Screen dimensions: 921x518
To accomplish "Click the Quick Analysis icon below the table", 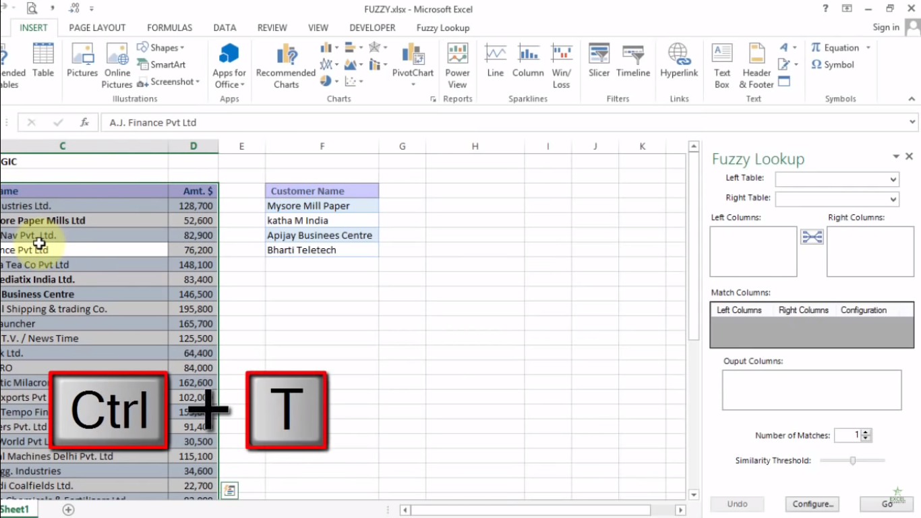I will click(x=229, y=490).
